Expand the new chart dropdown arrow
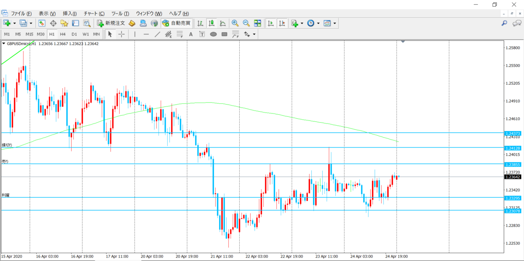 point(14,23)
